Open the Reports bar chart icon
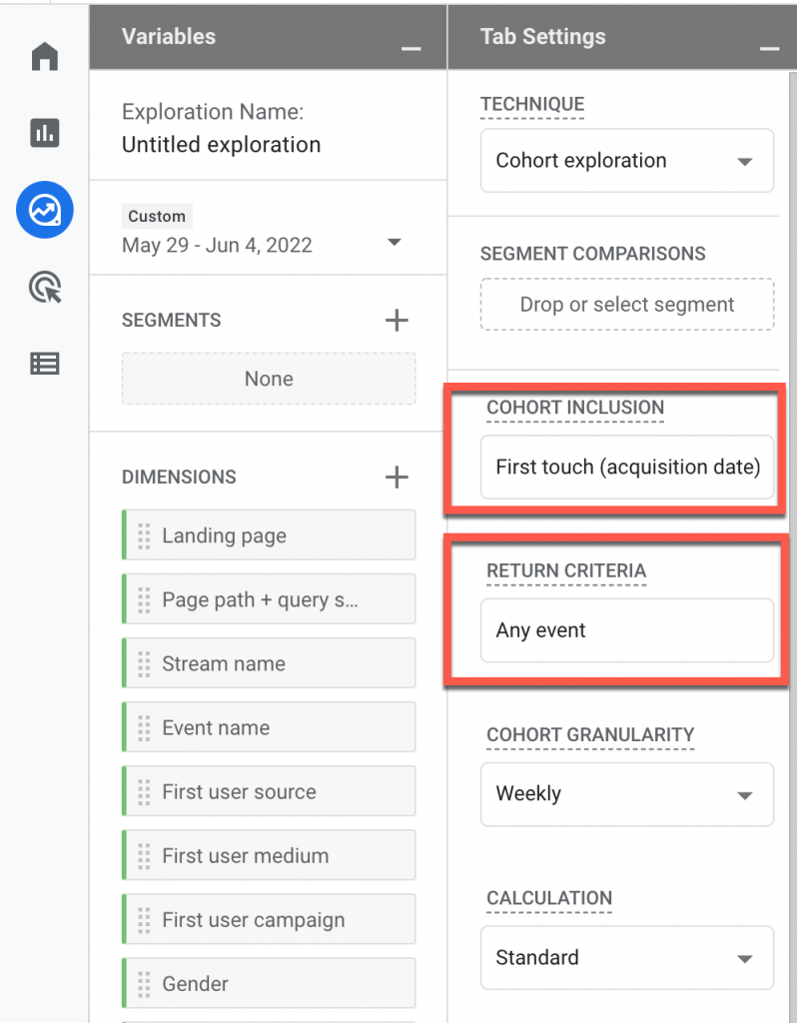 pyautogui.click(x=44, y=133)
